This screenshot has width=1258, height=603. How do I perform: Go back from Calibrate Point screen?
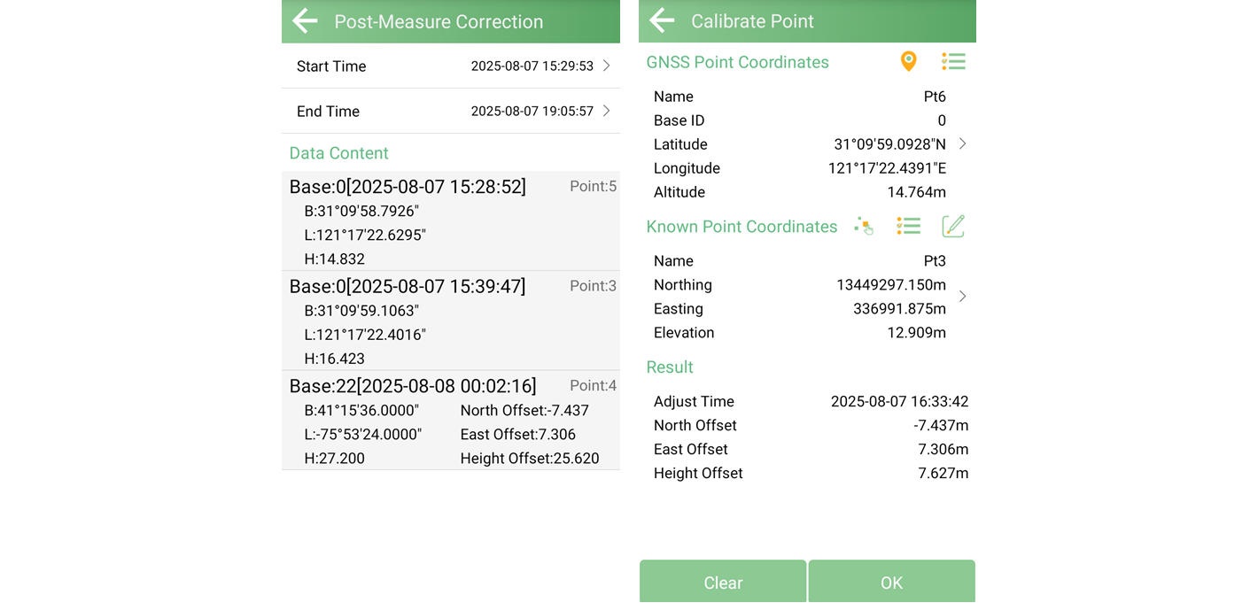click(x=662, y=20)
